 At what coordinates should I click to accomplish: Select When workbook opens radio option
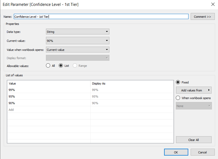click(x=178, y=98)
